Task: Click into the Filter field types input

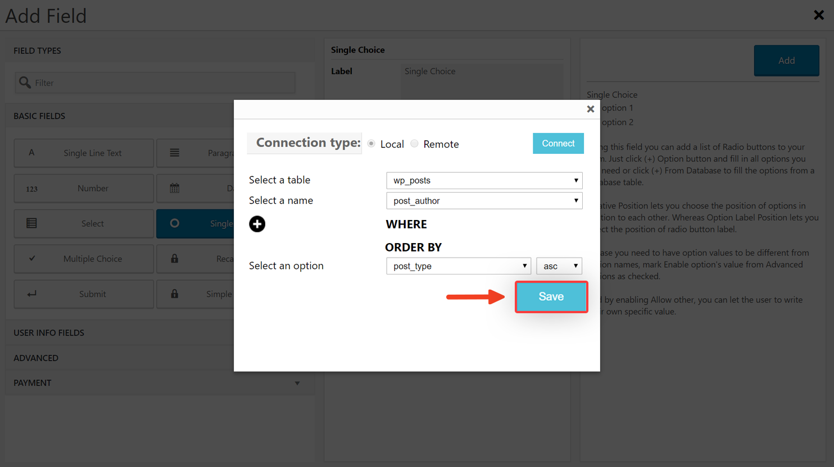Action: [155, 83]
